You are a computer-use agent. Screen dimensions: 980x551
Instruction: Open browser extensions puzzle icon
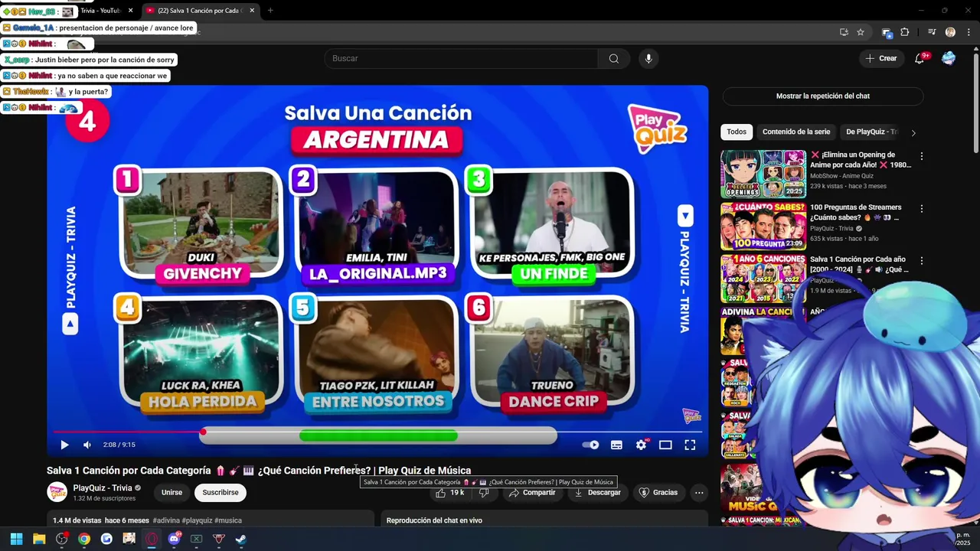point(905,32)
